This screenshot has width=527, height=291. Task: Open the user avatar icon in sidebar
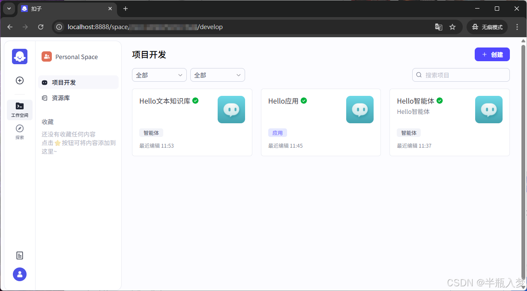pos(19,274)
